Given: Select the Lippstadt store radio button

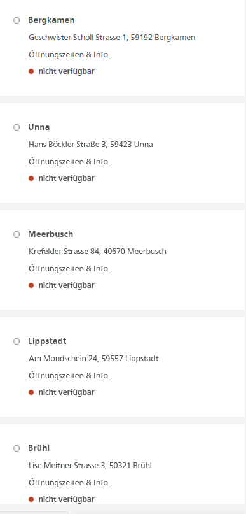Looking at the screenshot, I should pos(17,341).
